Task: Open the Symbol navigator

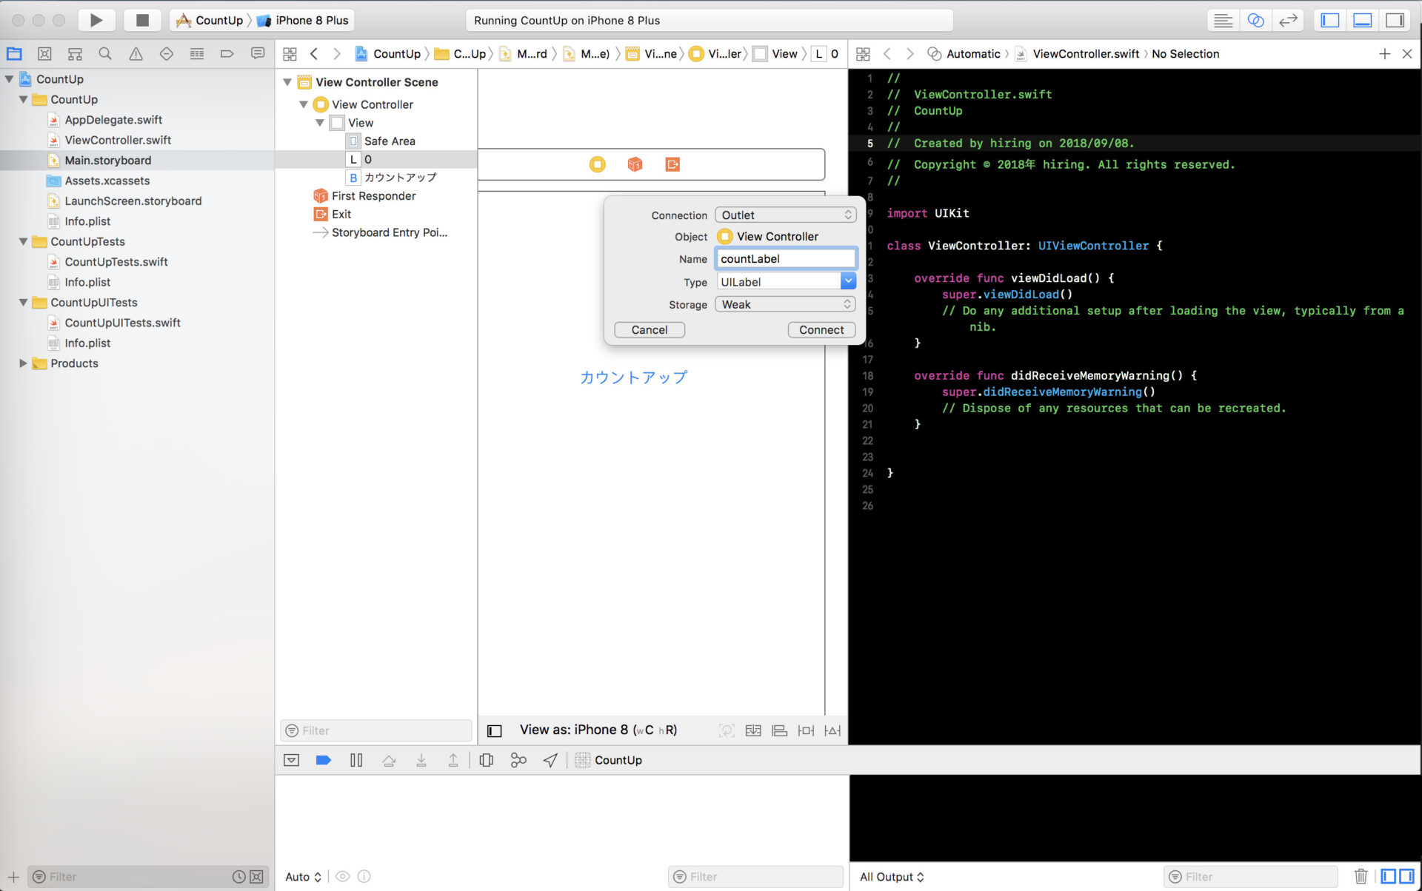Action: (x=75, y=53)
